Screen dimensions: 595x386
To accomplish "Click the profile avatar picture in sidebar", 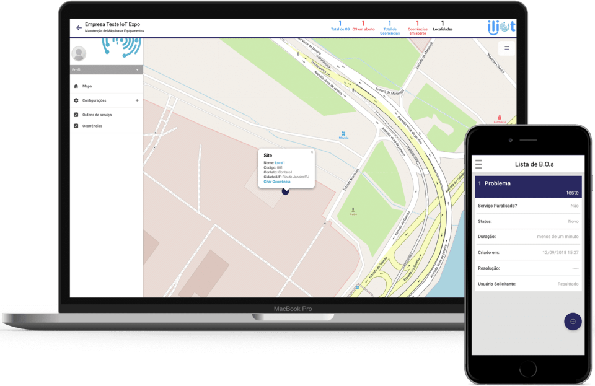I will click(78, 53).
